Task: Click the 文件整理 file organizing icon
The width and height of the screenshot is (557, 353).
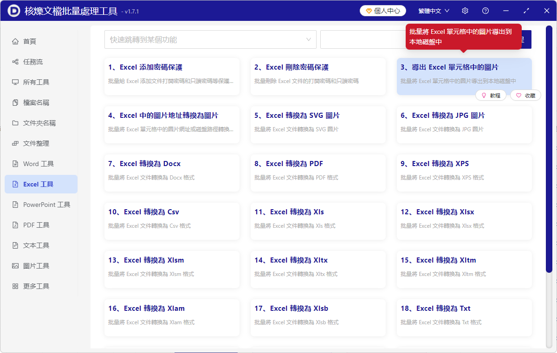Action: click(15, 143)
